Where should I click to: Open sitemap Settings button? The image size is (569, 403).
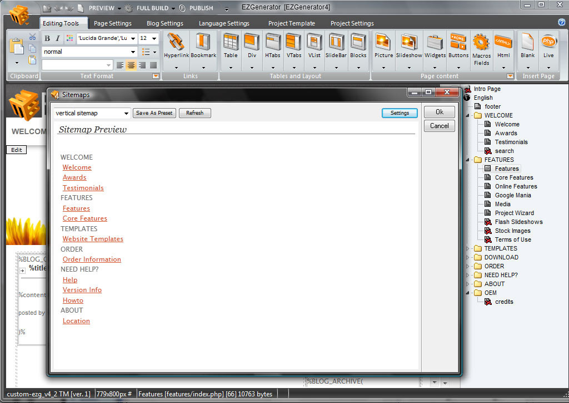(x=400, y=113)
